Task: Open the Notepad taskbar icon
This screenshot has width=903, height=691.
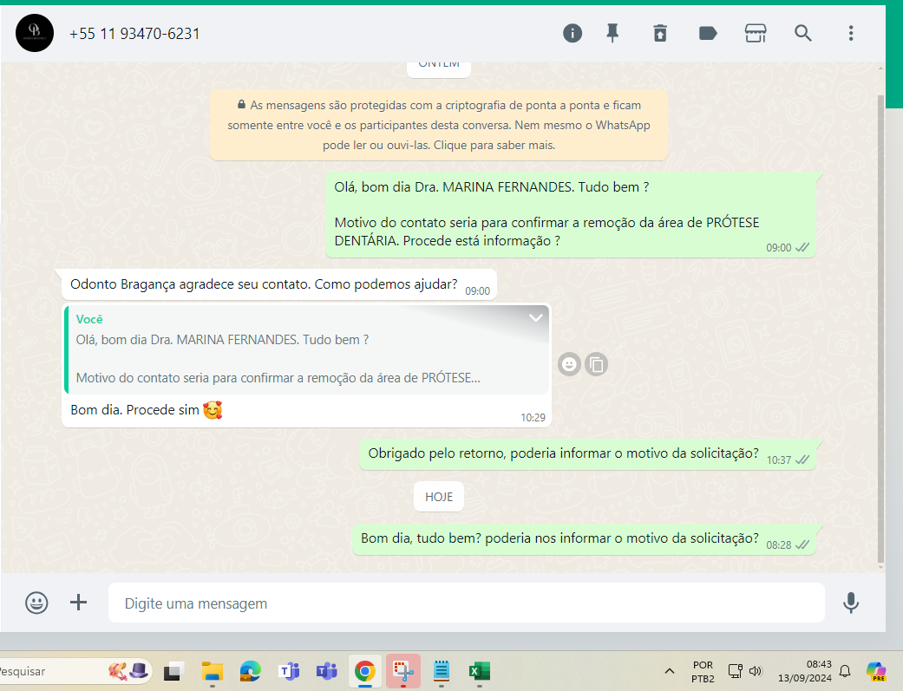Action: 442,671
